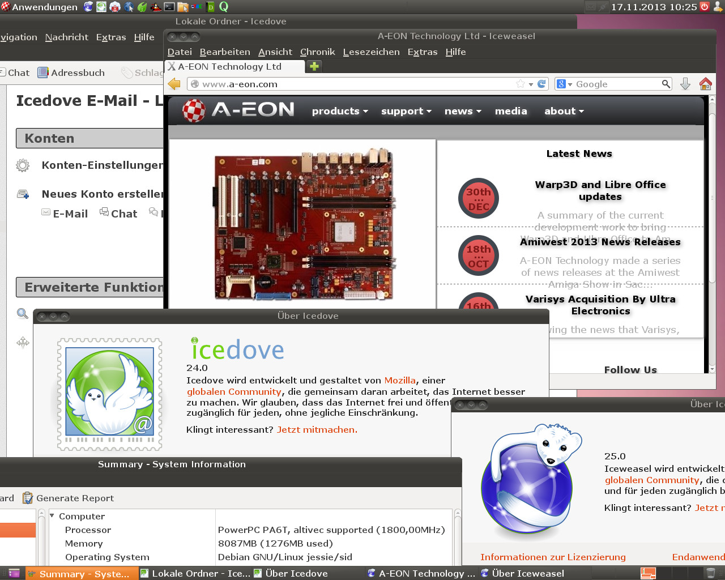Open the Chronik menu in Iceweasel
Screen dimensions: 725x580
(317, 52)
